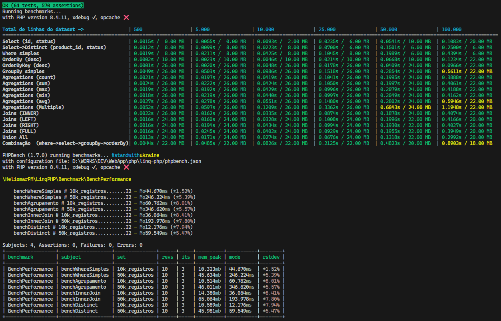The image size is (501, 321).
Task: Click the \HeliomarPM\LinqPHP\Benchmark\BenchPerformance namespace
Action: point(67,179)
